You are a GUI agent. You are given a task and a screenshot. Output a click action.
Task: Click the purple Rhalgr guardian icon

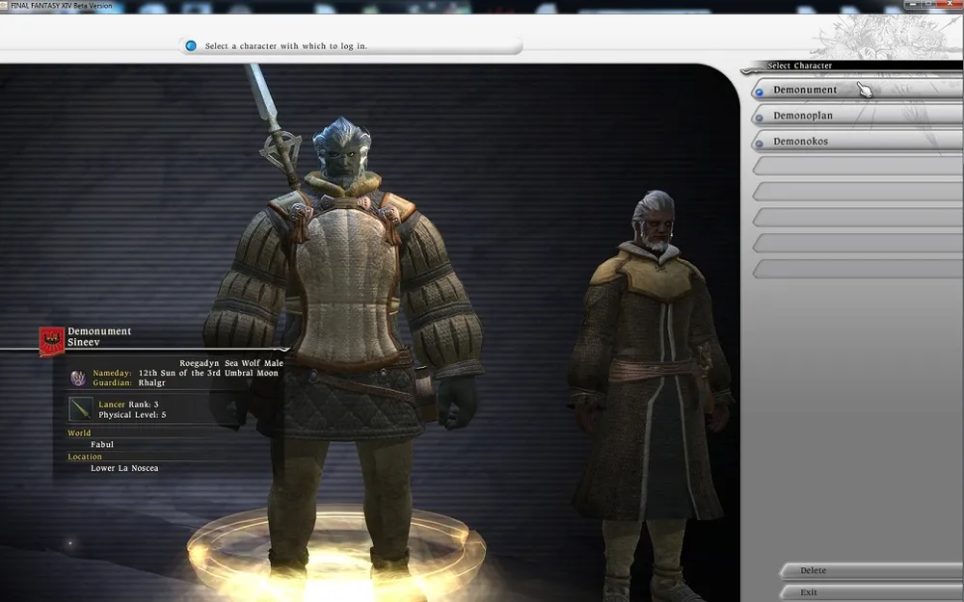pos(78,378)
